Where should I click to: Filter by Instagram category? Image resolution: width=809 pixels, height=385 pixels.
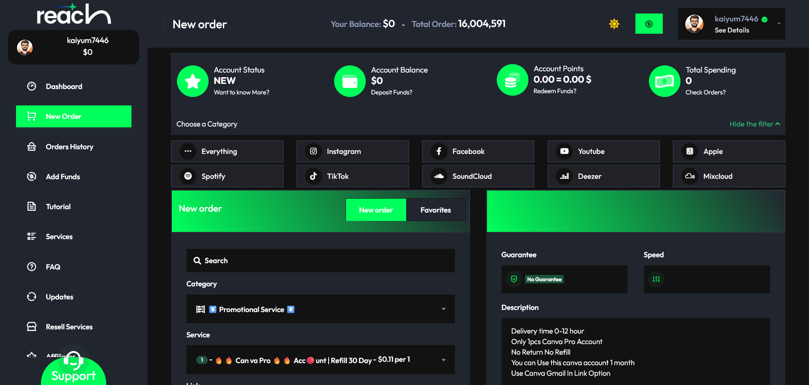point(353,151)
